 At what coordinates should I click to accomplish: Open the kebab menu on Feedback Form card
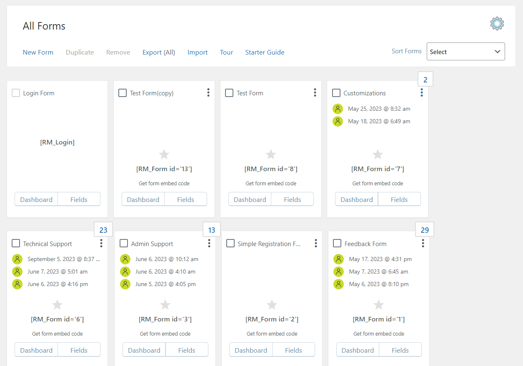(x=423, y=243)
